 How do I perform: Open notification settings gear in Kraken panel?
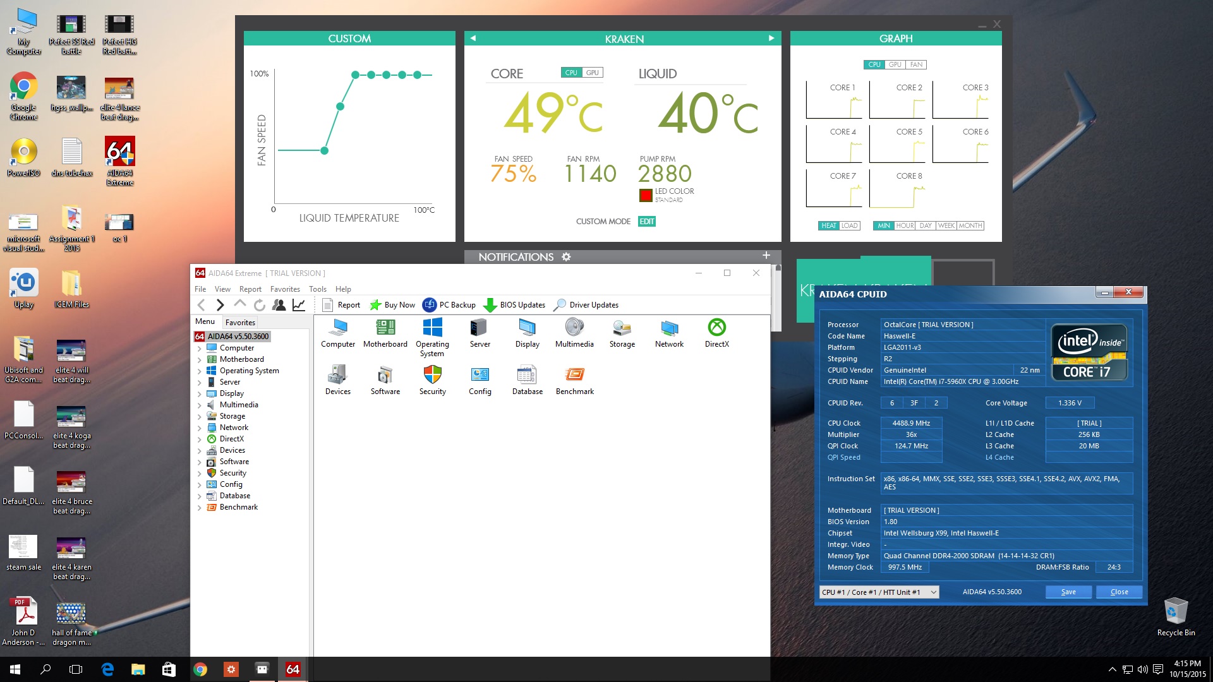point(566,257)
